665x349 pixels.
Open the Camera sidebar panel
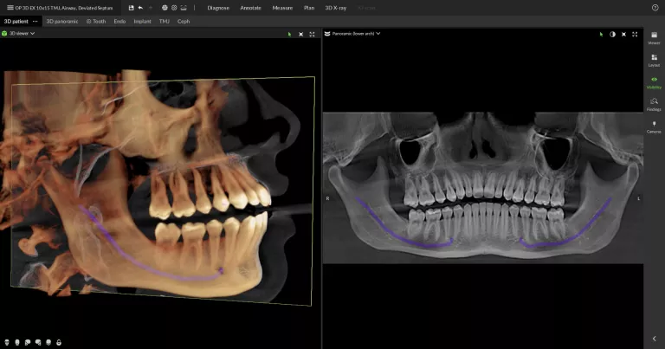[x=654, y=126]
